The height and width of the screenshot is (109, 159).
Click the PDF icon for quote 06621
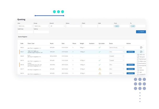(x=141, y=52)
